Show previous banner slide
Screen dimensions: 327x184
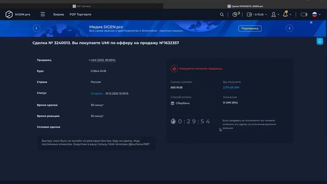coord(36,28)
